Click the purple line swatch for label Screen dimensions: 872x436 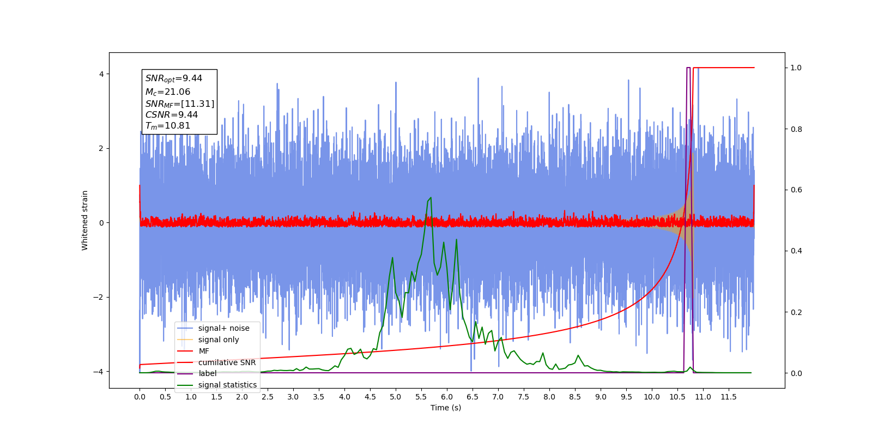[185, 373]
